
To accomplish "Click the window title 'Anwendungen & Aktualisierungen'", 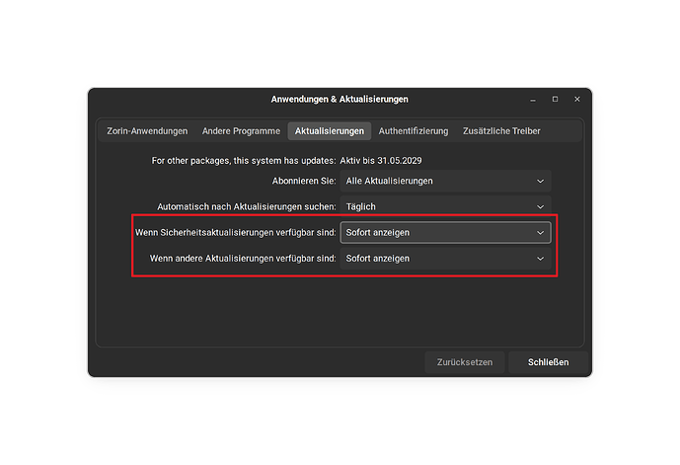I will pyautogui.click(x=340, y=100).
